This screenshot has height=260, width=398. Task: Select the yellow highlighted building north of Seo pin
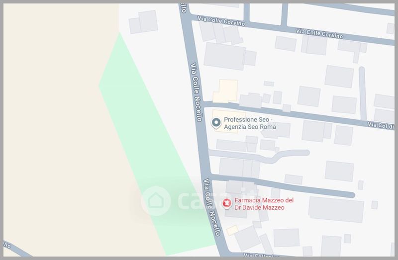(x=226, y=91)
